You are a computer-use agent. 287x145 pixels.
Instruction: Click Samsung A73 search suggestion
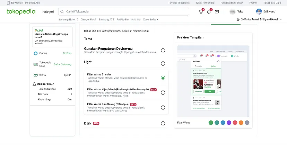click(x=106, y=20)
